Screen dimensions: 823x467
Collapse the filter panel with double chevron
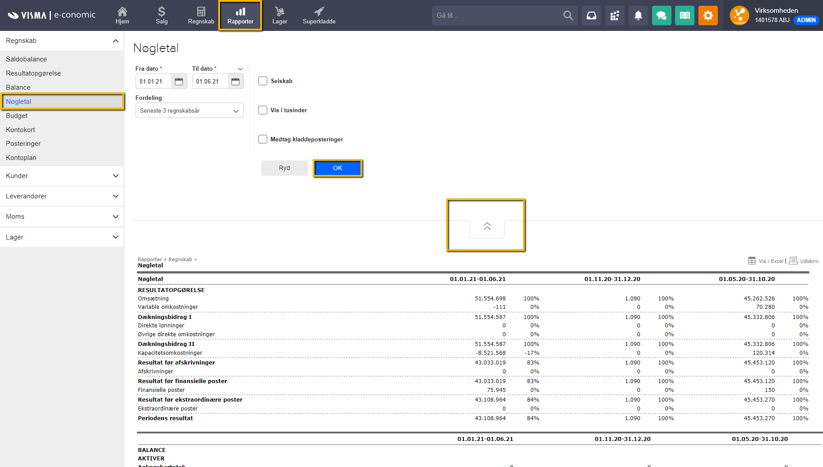point(487,226)
